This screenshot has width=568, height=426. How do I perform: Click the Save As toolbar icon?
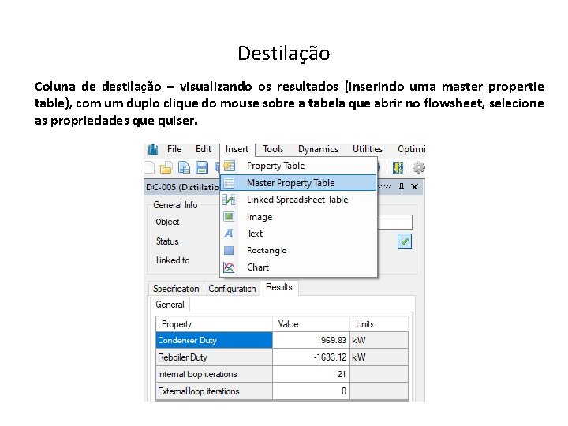pos(184,167)
